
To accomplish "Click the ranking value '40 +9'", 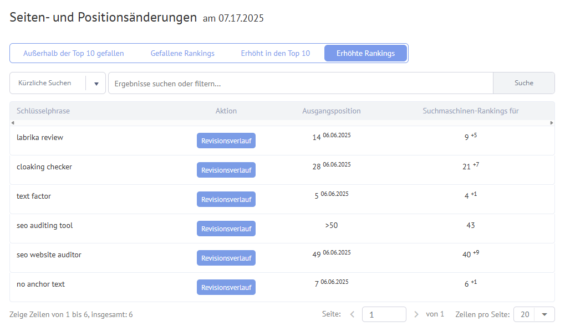I will tap(471, 254).
